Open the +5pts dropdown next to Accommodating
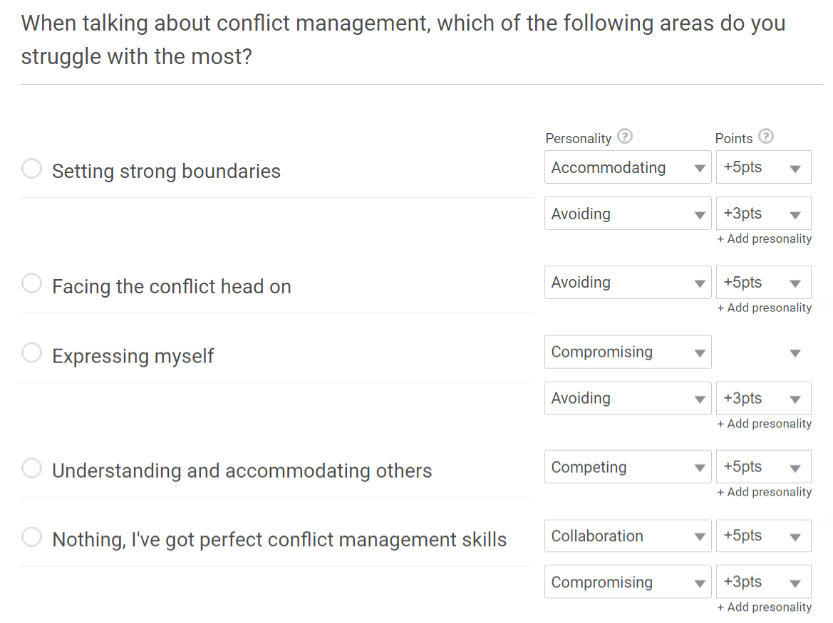This screenshot has height=623, width=833. pyautogui.click(x=763, y=168)
